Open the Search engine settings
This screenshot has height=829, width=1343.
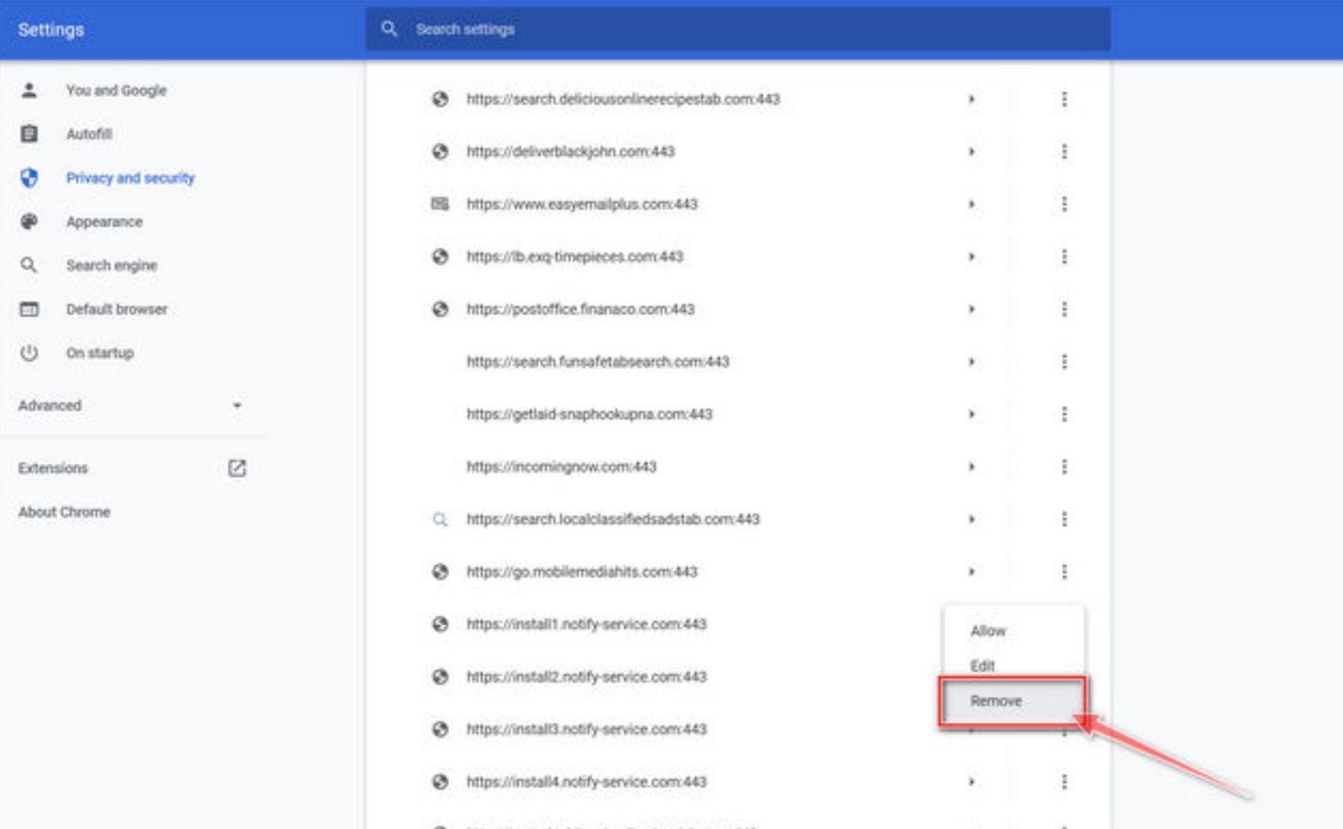tap(111, 265)
